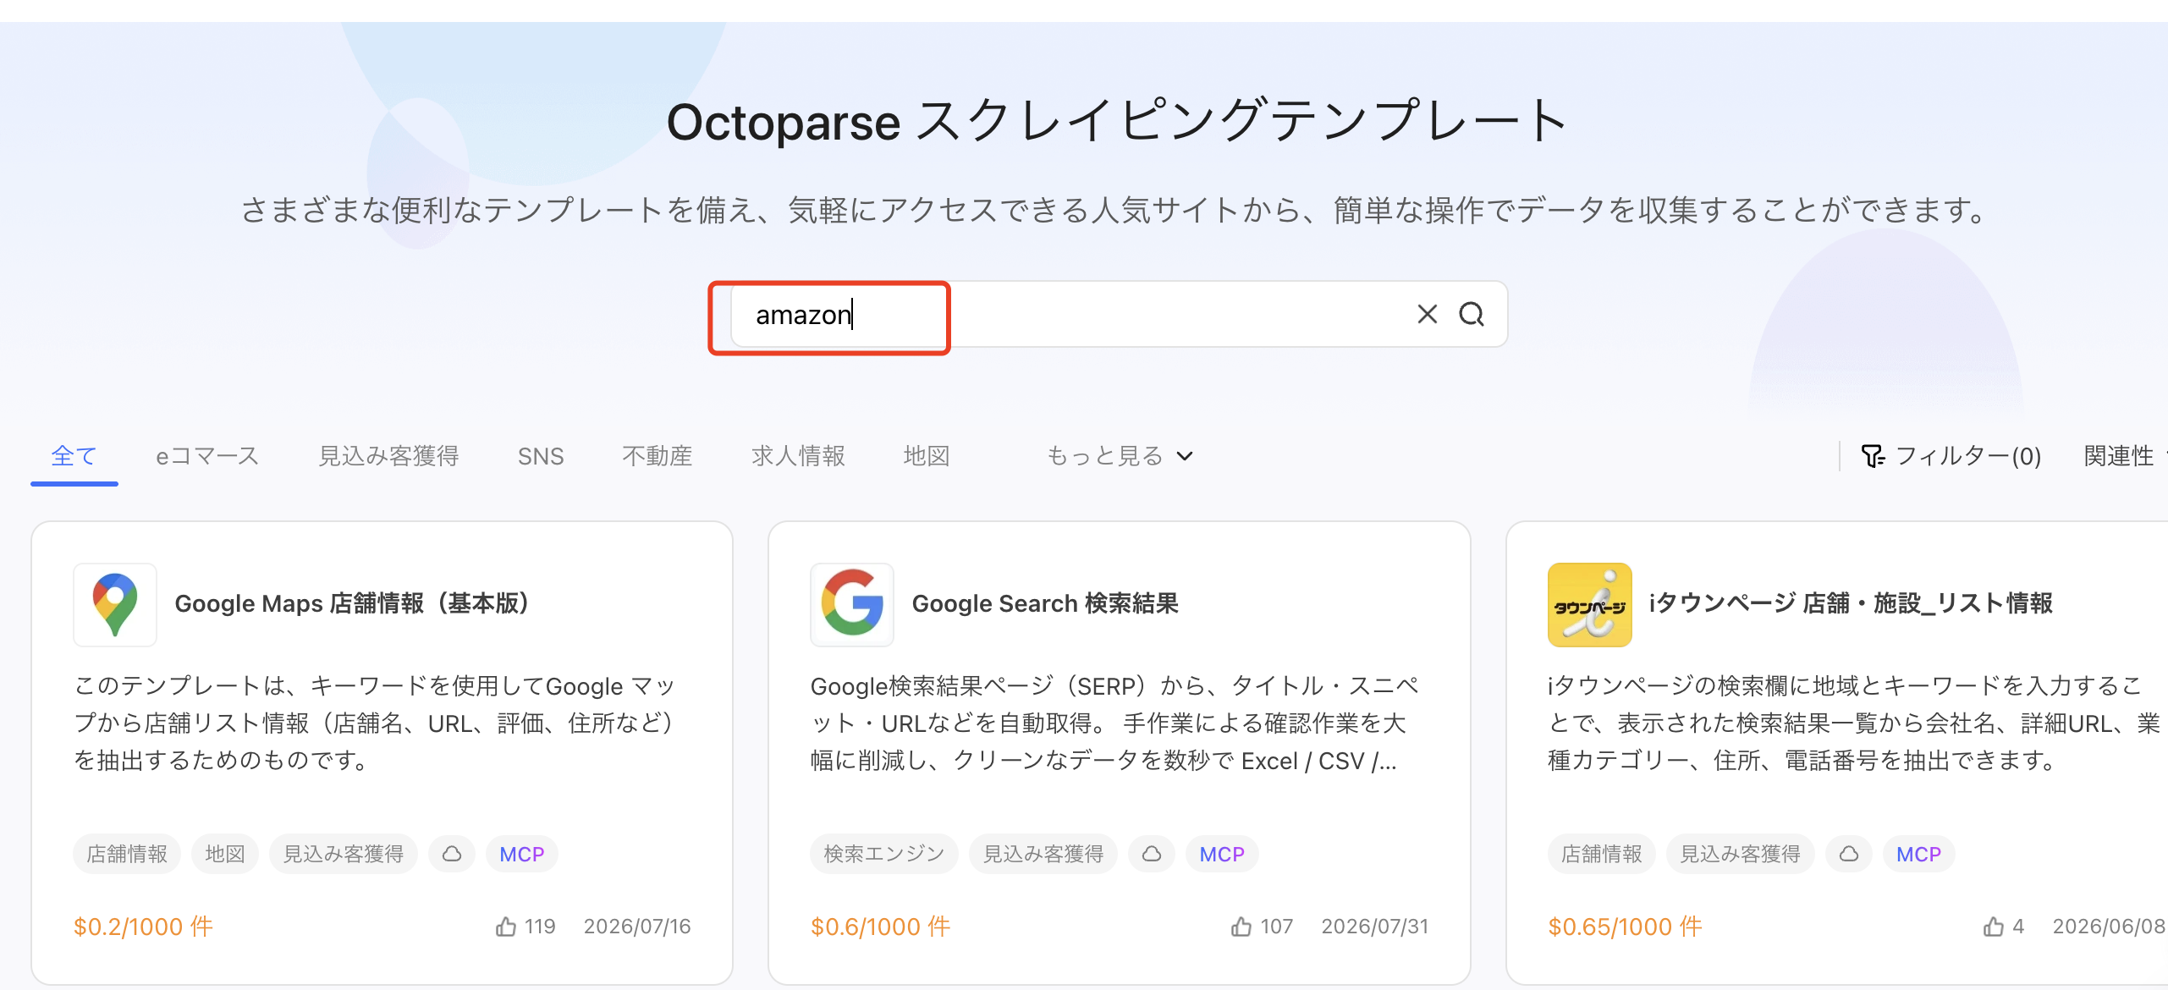The image size is (2168, 990).
Task: Click the iタウンページ template description text
Action: pyautogui.click(x=1854, y=723)
